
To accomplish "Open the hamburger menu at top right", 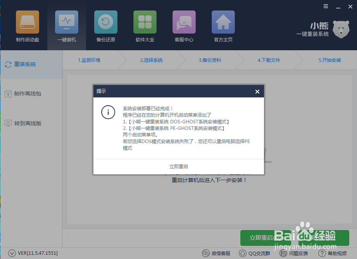I will [x=325, y=6].
